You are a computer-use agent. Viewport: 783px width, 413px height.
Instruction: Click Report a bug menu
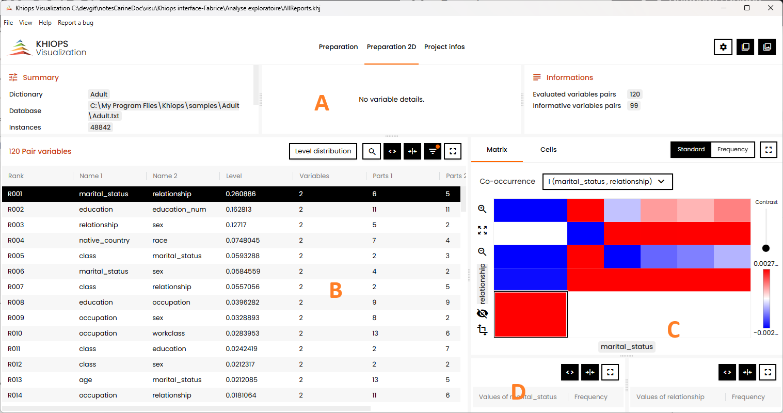point(75,23)
